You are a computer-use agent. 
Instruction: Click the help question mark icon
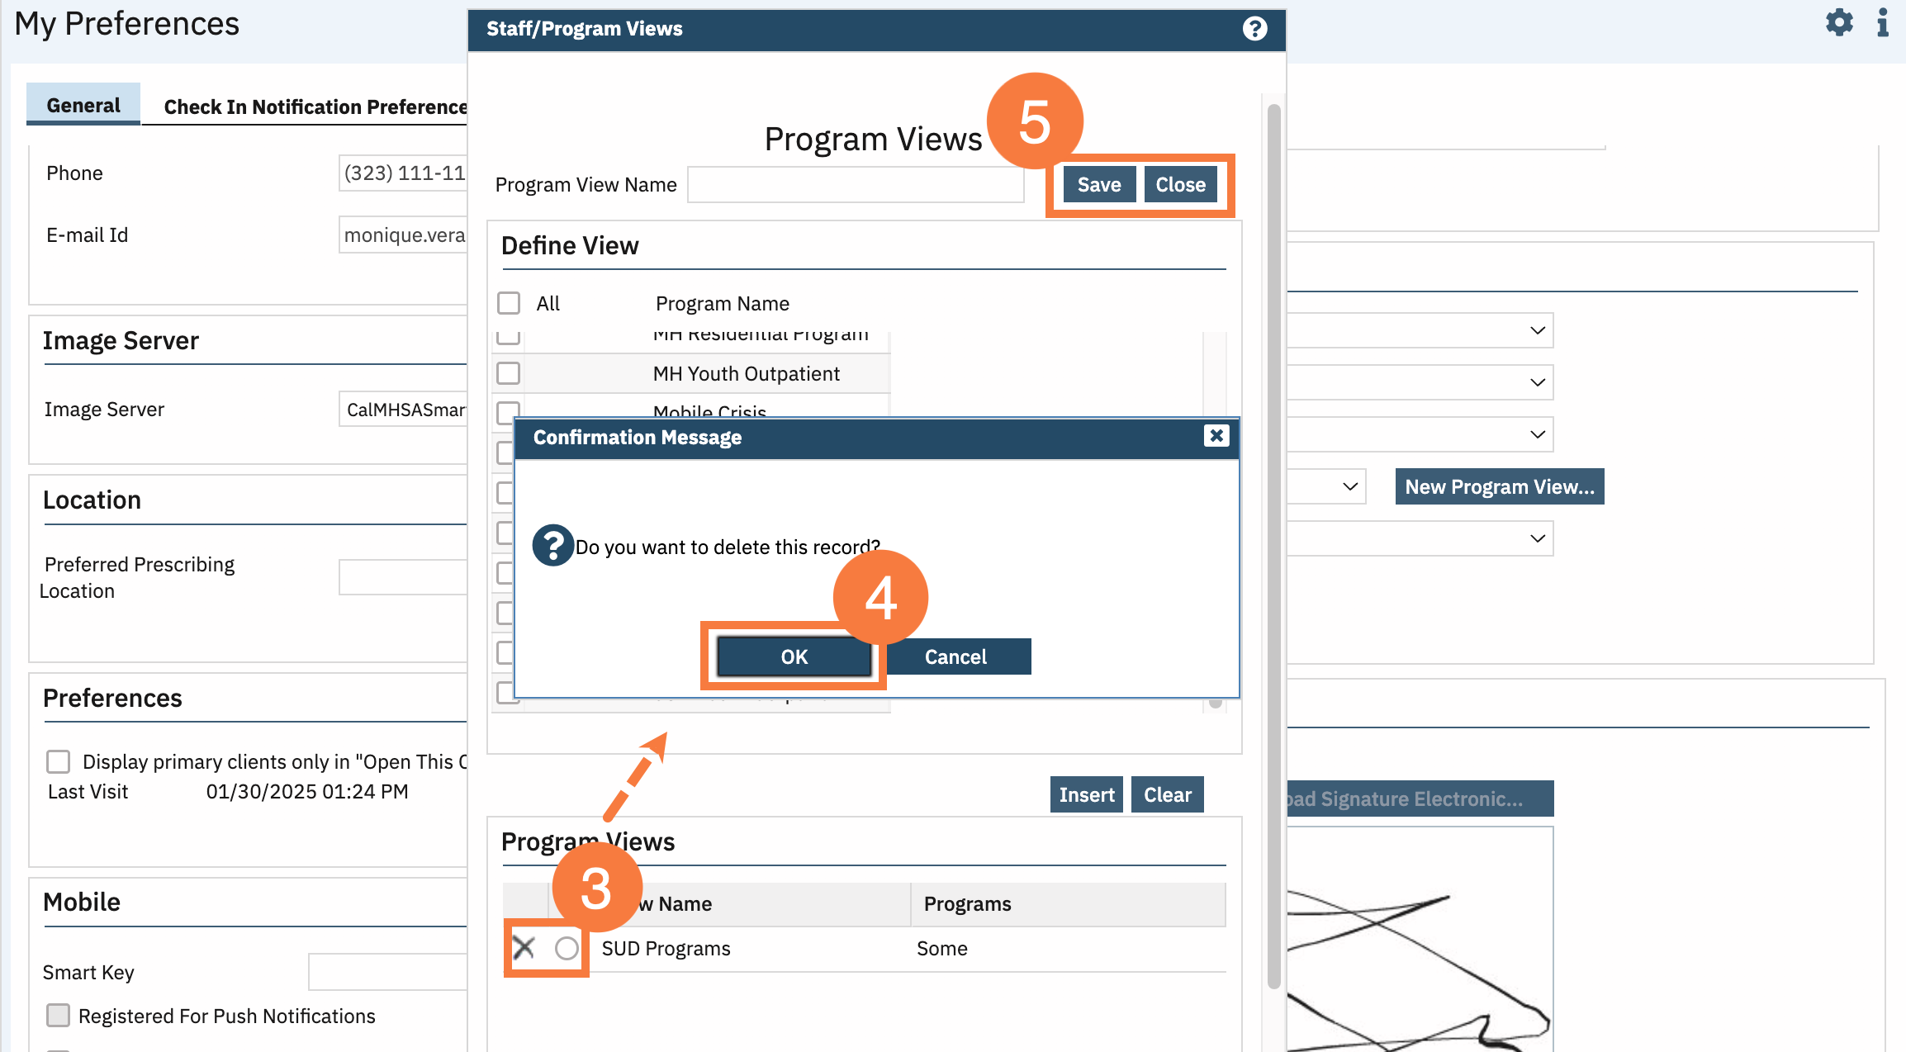(x=1254, y=29)
